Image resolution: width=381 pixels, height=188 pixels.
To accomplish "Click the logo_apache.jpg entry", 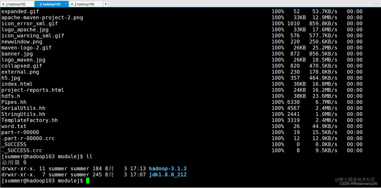I will click(25, 29).
